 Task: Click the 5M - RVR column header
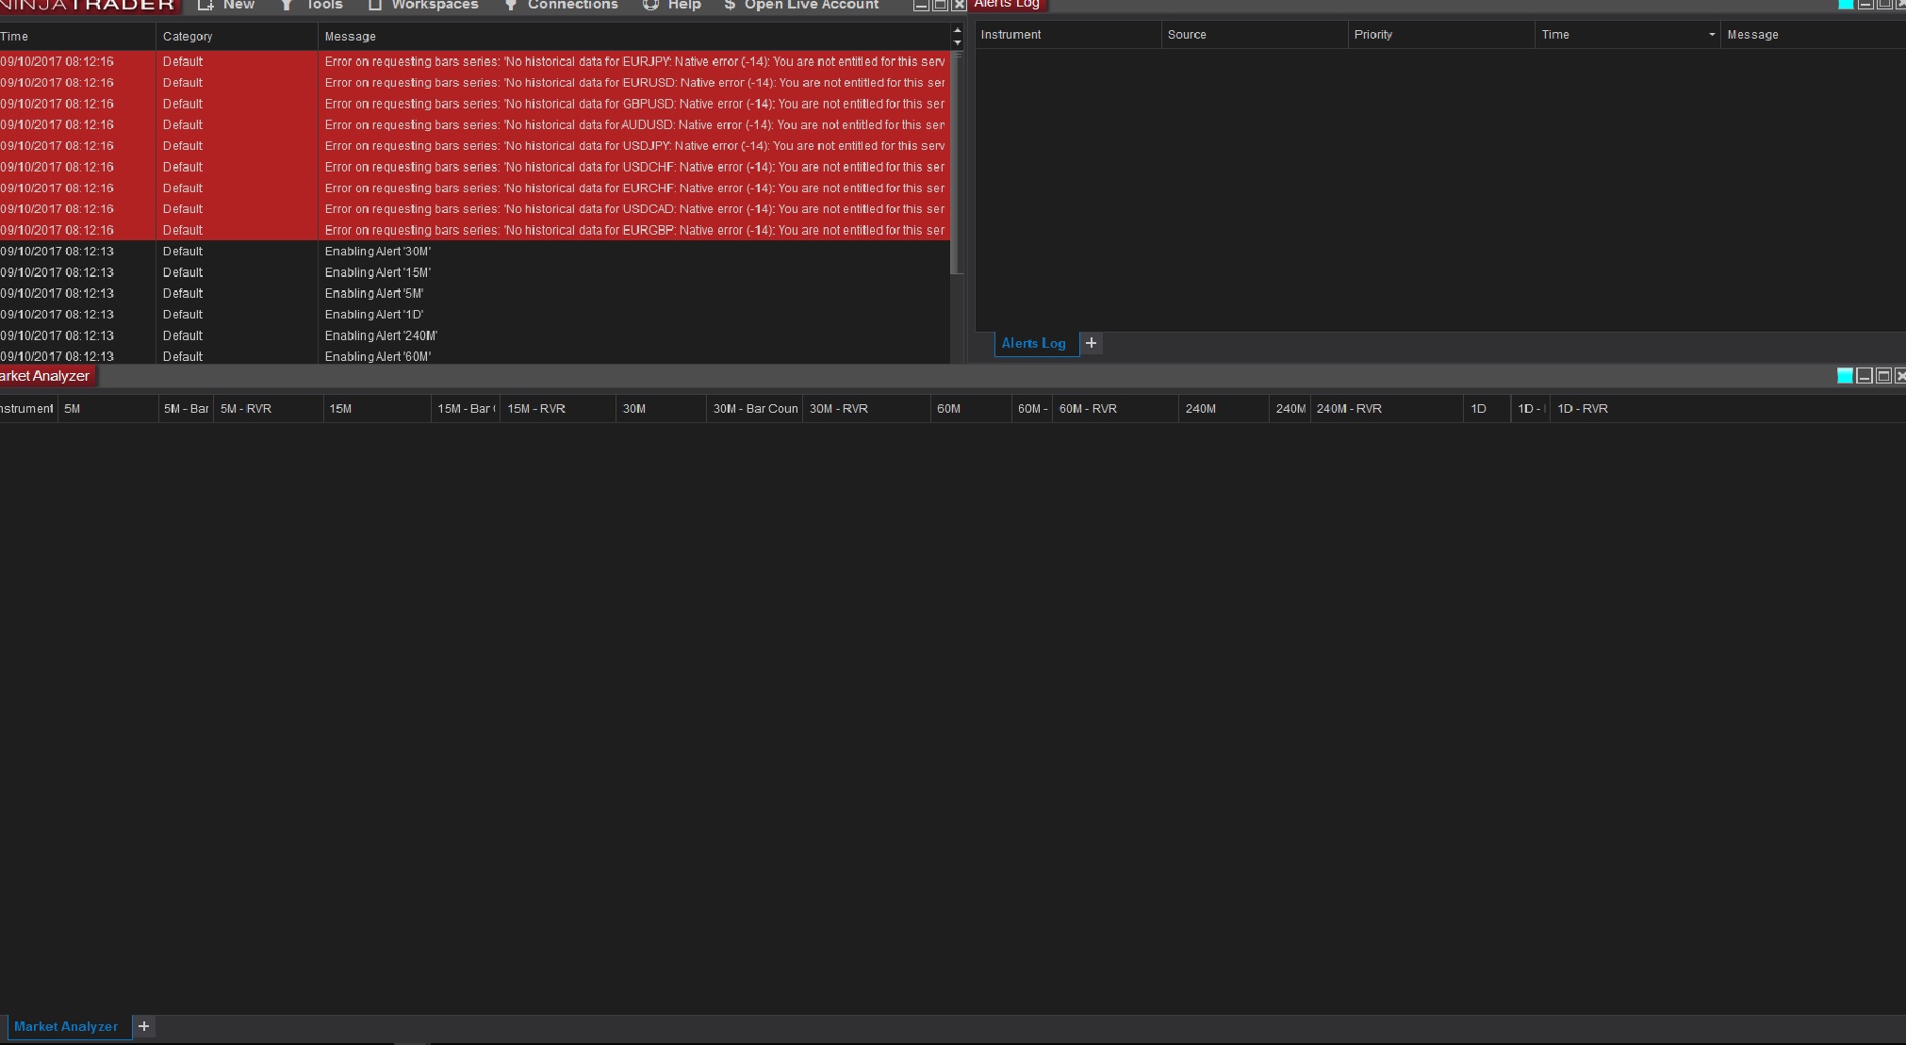point(246,409)
